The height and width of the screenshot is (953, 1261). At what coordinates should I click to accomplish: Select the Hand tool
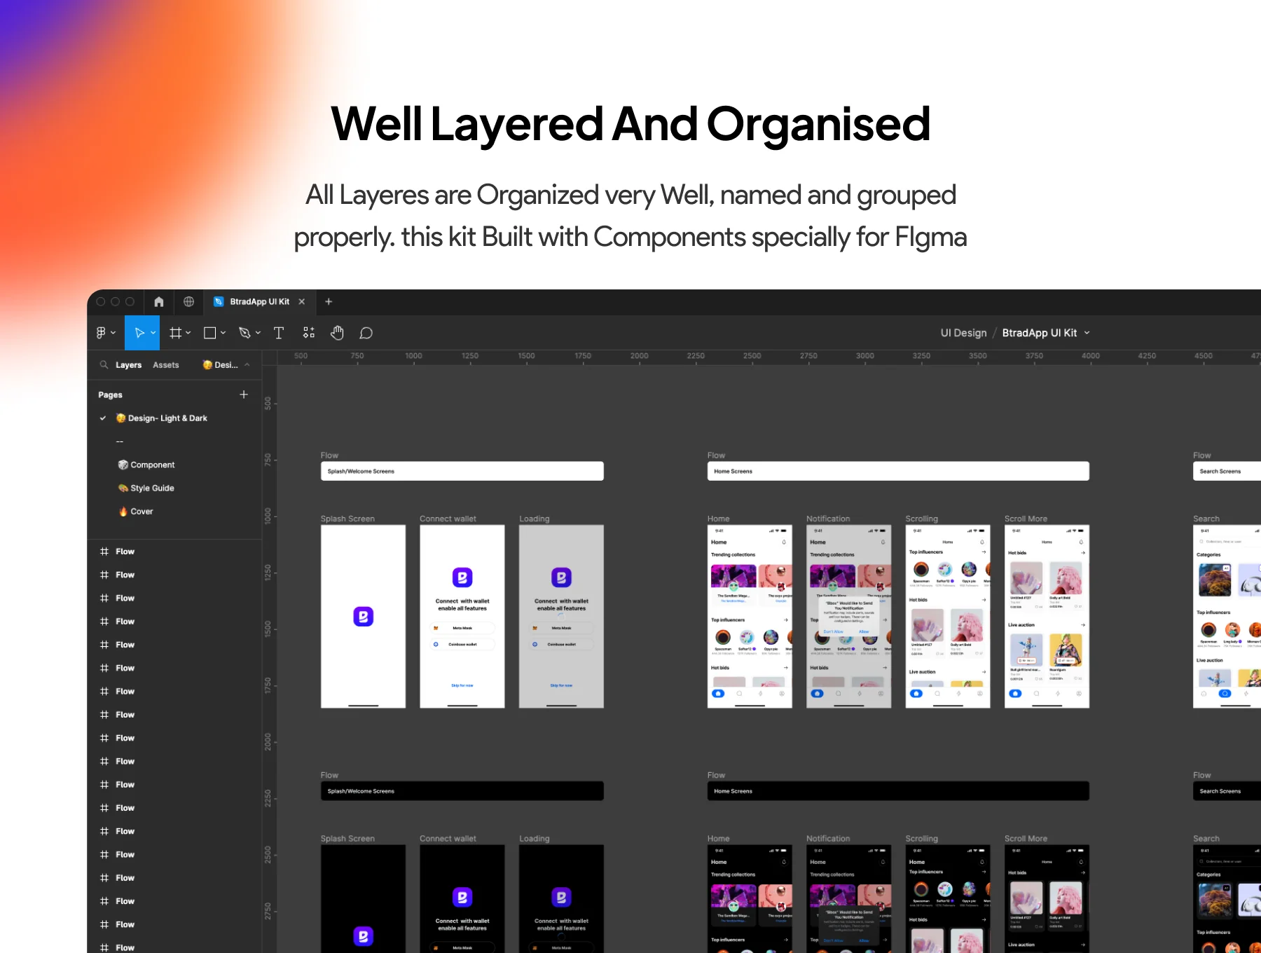tap(338, 333)
